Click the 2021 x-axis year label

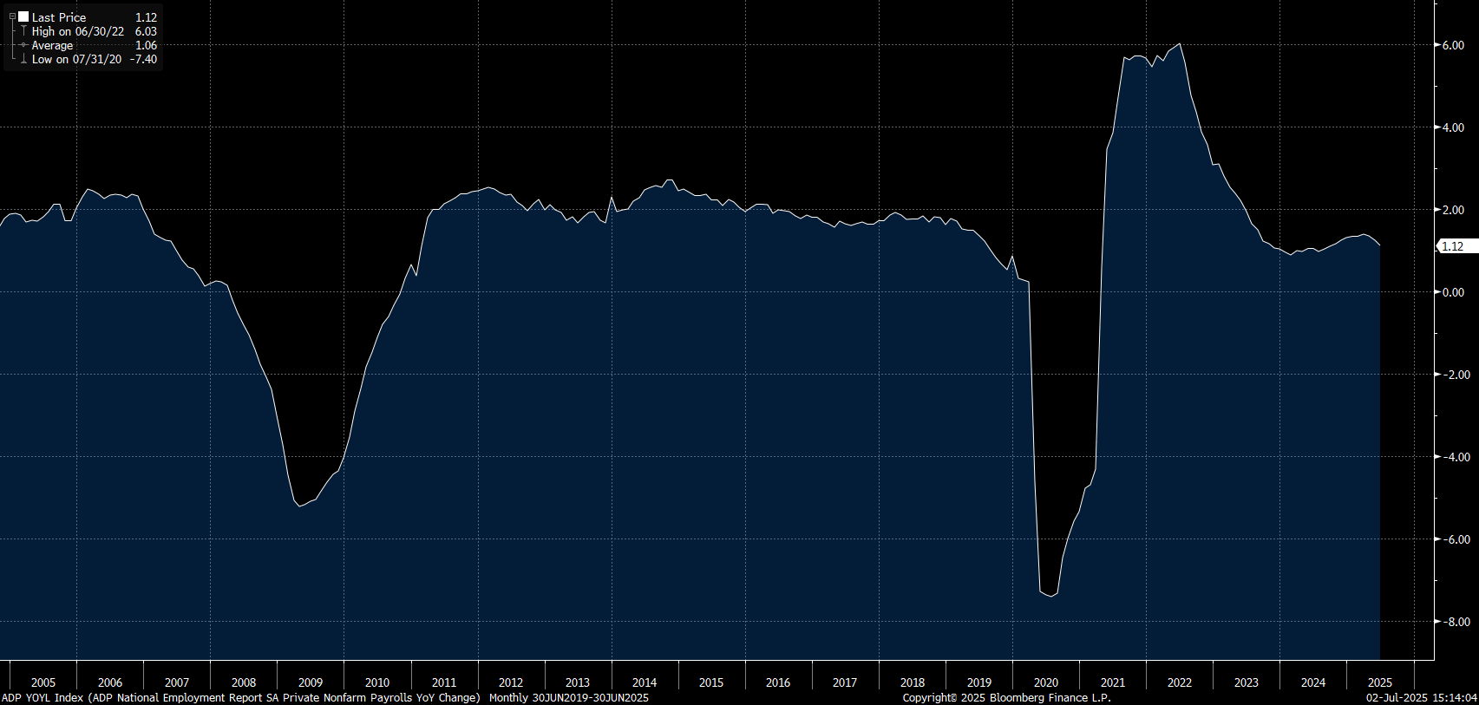[x=1113, y=682]
